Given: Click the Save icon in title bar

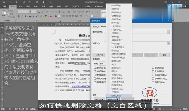Looking at the screenshot, I should click(x=17, y=2).
